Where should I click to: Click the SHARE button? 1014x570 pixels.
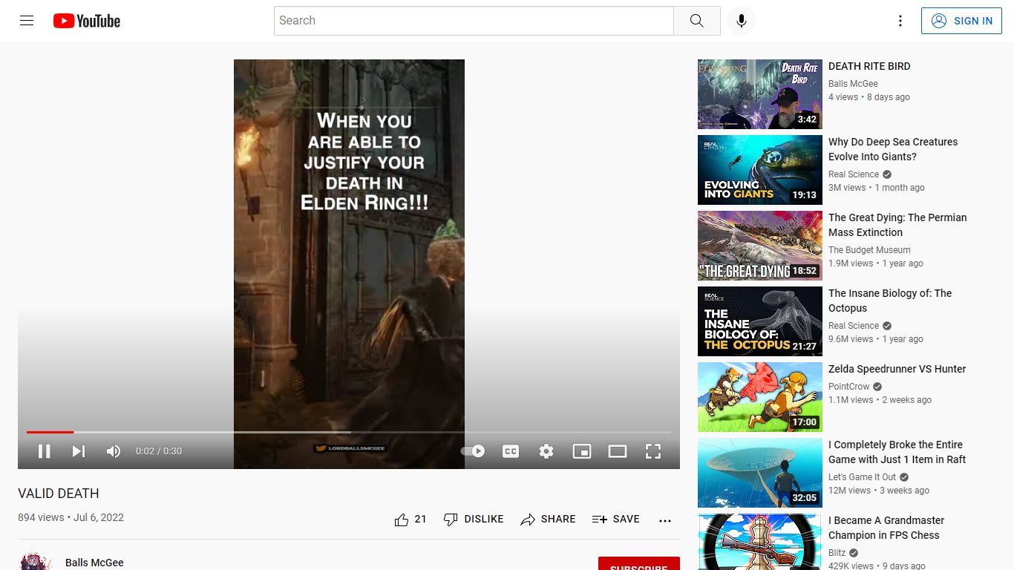click(x=548, y=520)
